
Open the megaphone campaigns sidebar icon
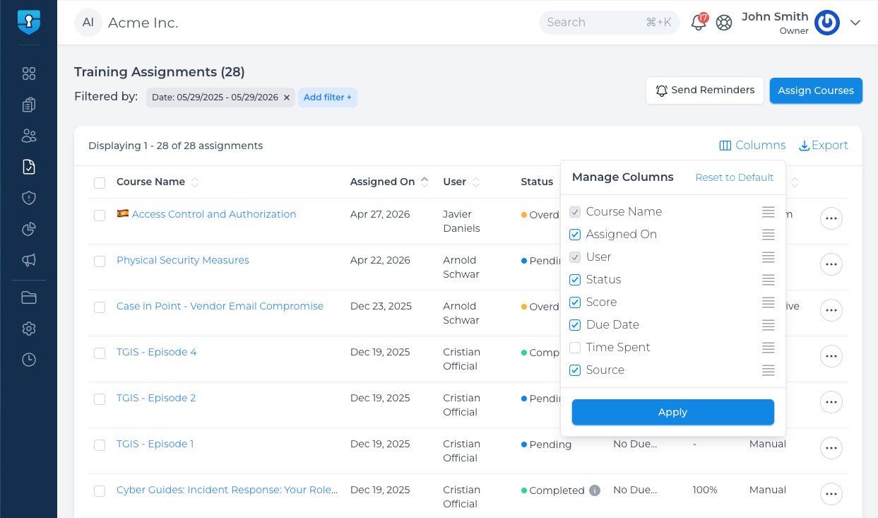29,260
